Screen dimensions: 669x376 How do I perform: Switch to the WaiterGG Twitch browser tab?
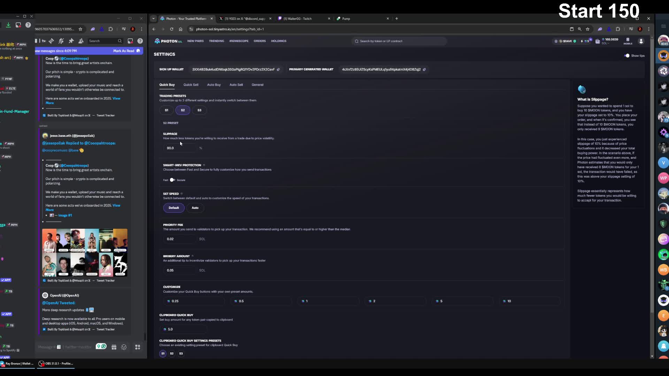(304, 19)
